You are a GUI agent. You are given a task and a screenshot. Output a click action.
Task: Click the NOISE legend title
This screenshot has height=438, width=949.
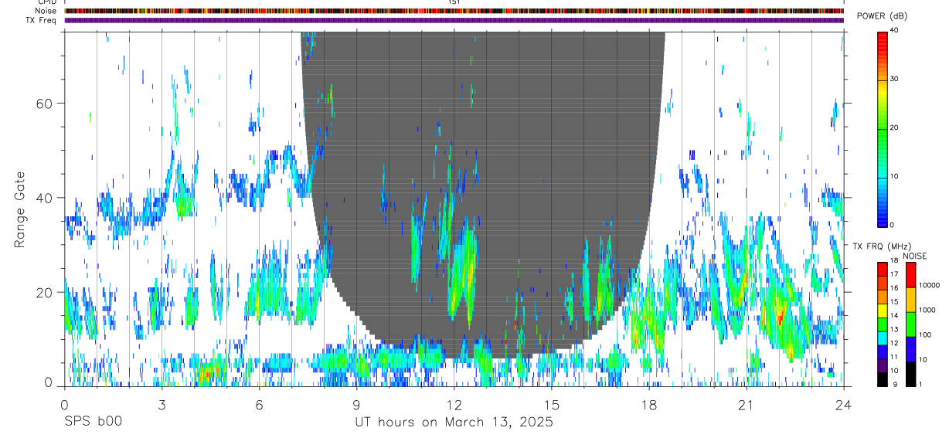[915, 256]
